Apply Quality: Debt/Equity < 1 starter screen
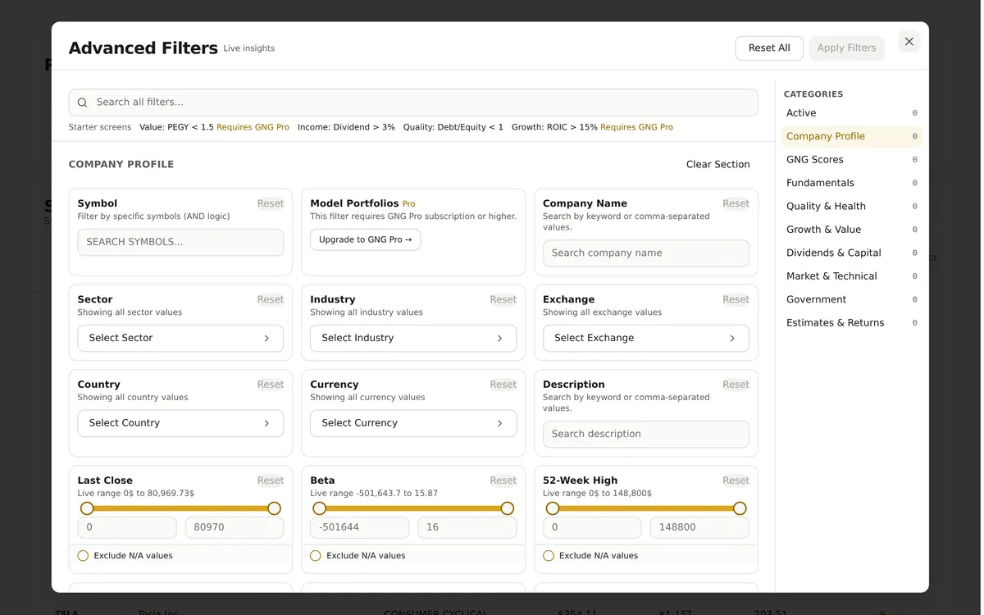 tap(453, 128)
